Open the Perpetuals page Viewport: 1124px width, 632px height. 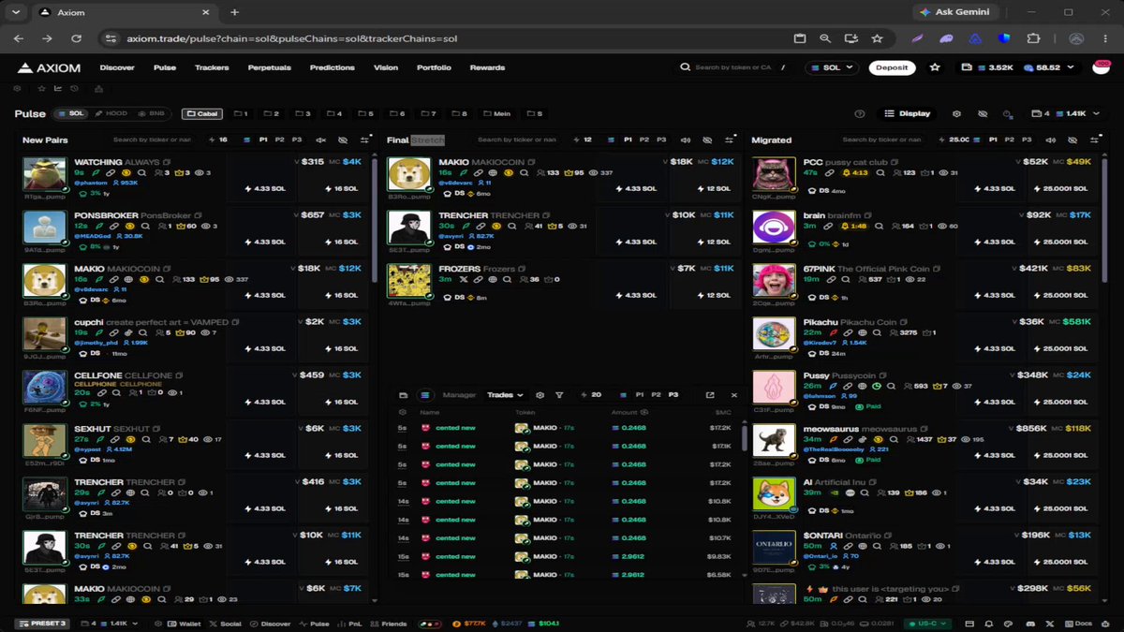click(269, 67)
